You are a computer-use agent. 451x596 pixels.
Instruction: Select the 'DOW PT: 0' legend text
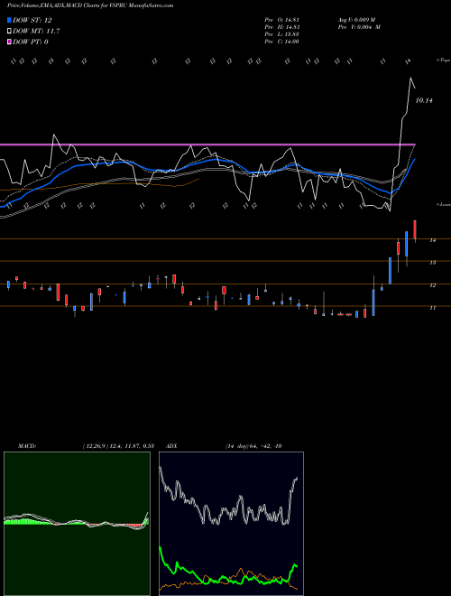coord(31,42)
